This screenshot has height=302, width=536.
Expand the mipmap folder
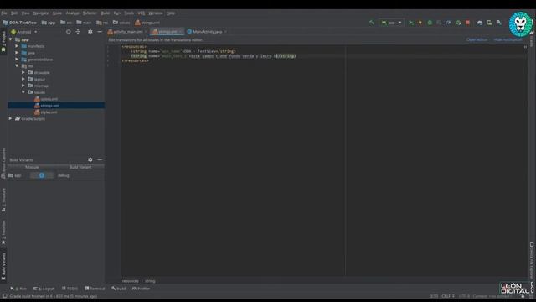point(23,86)
